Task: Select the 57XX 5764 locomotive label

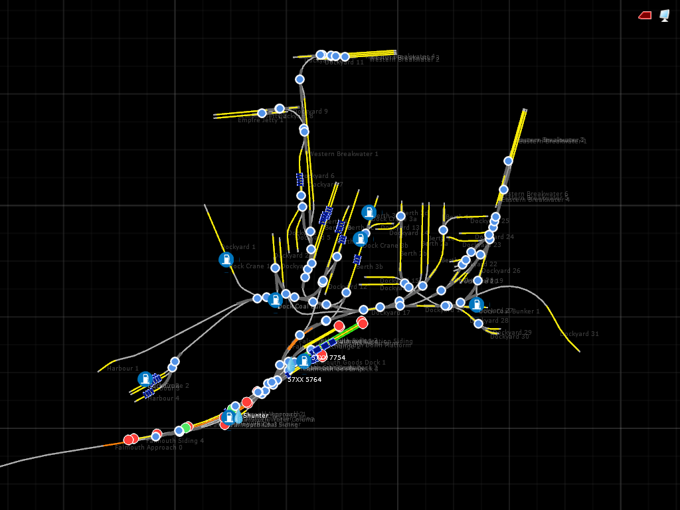Action: click(x=304, y=380)
